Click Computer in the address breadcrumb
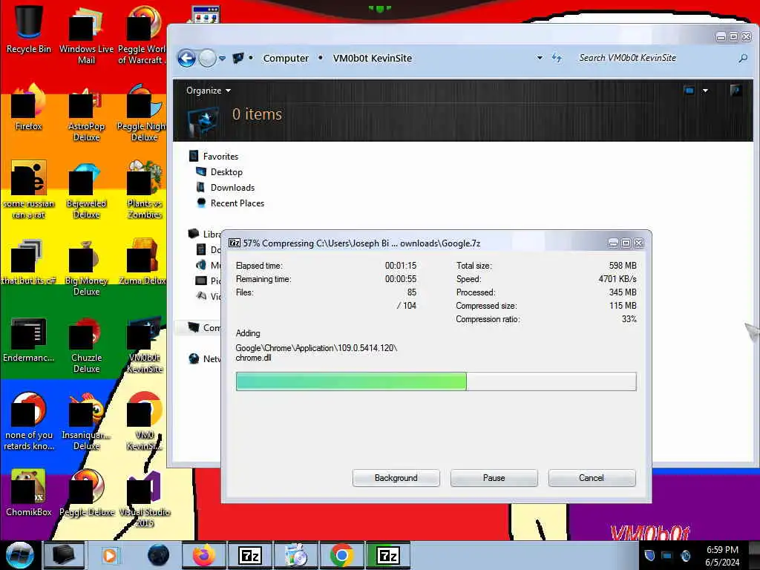760x570 pixels. tap(286, 58)
